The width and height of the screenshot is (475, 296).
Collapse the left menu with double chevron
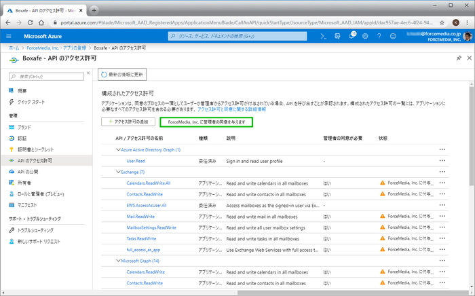click(88, 73)
